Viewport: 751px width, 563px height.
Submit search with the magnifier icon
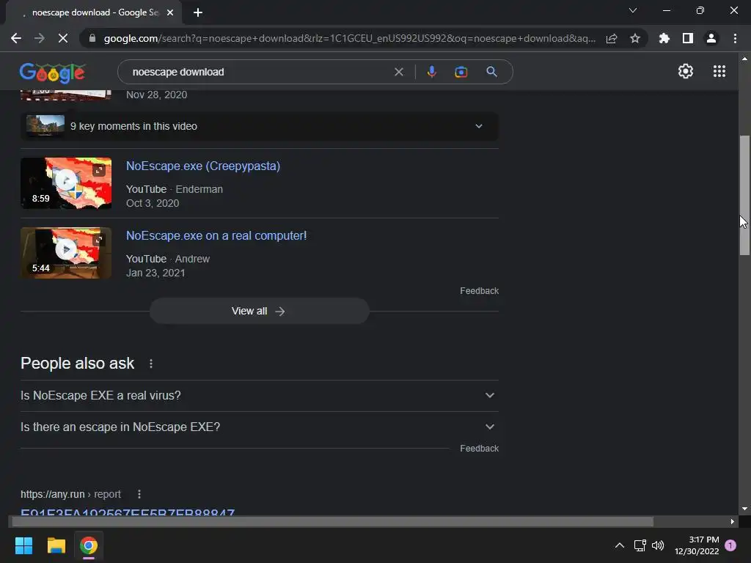[x=491, y=72]
